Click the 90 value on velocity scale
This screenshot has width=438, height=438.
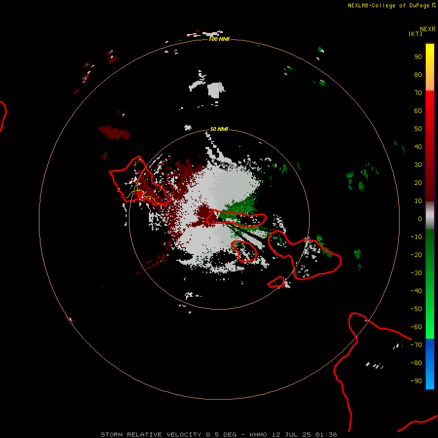418,57
